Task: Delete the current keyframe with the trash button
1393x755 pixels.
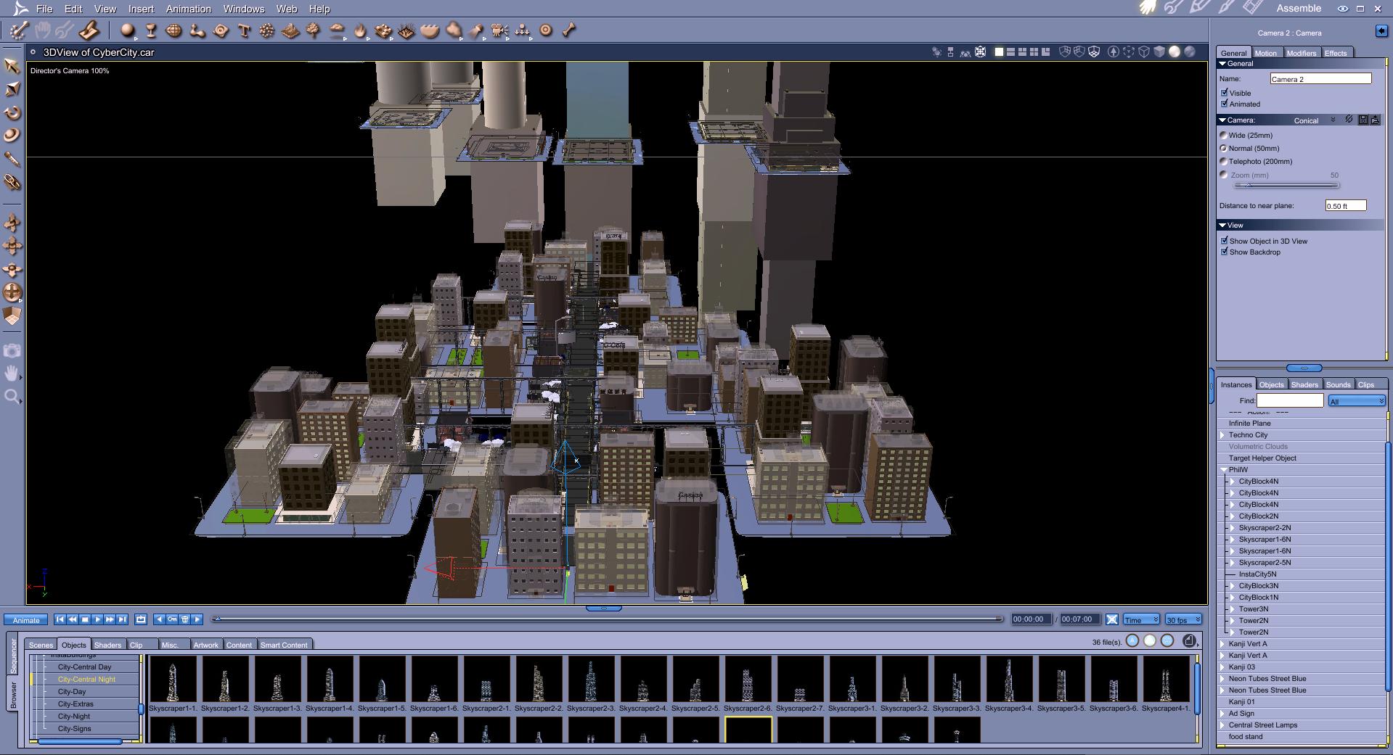Action: [184, 619]
